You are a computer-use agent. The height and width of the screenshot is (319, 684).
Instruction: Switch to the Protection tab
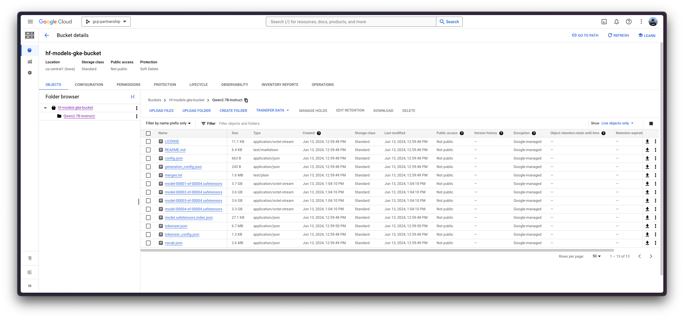click(x=165, y=85)
